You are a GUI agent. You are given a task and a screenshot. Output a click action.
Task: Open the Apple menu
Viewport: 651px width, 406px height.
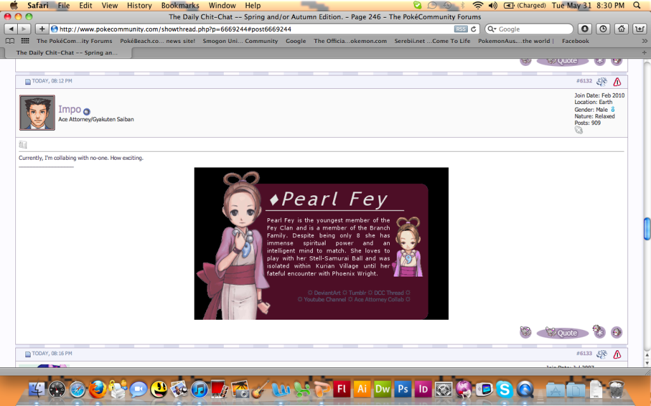coord(14,5)
